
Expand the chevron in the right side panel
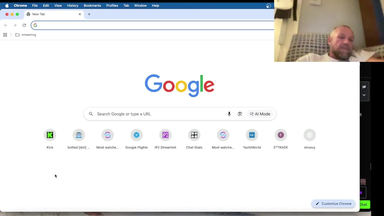pos(364,95)
